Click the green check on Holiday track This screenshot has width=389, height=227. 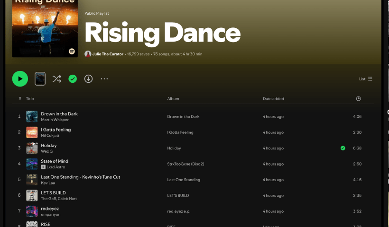click(343, 148)
